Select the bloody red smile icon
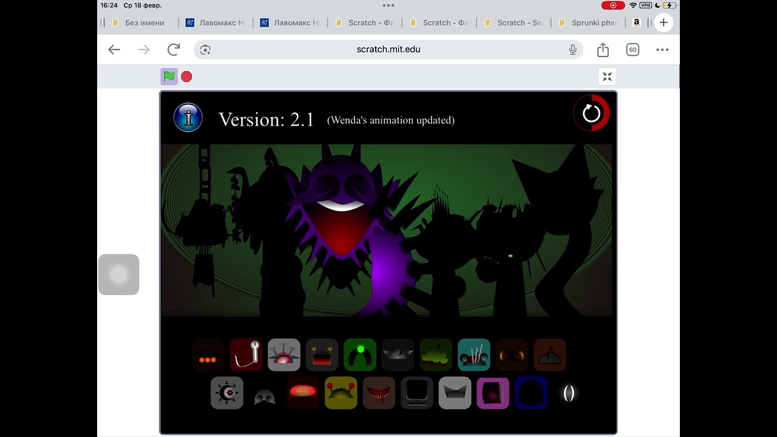The width and height of the screenshot is (777, 437). point(379,393)
